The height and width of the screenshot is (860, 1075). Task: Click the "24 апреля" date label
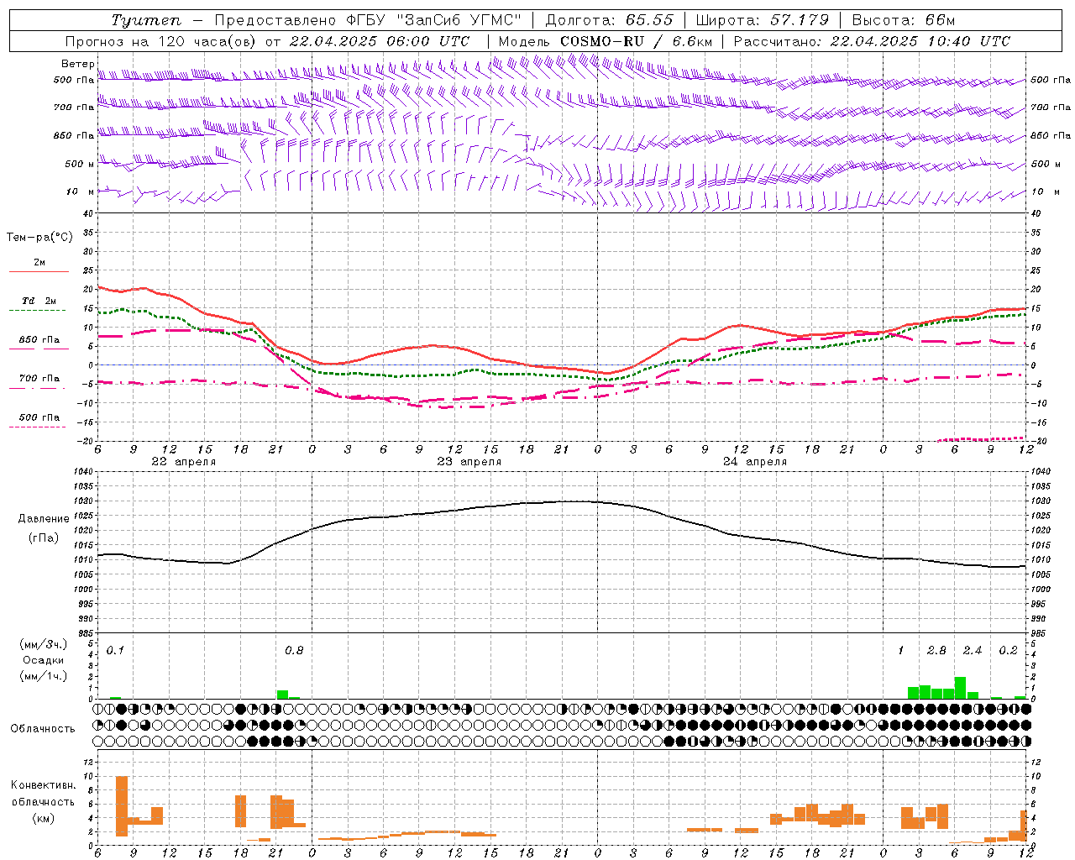tap(754, 462)
